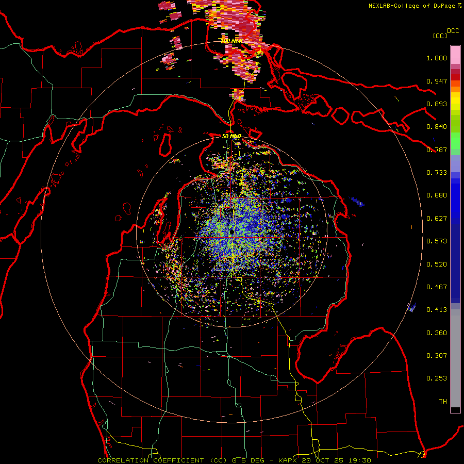Pick the red color bar segment
The width and height of the screenshot is (464, 464).
pyautogui.click(x=455, y=77)
